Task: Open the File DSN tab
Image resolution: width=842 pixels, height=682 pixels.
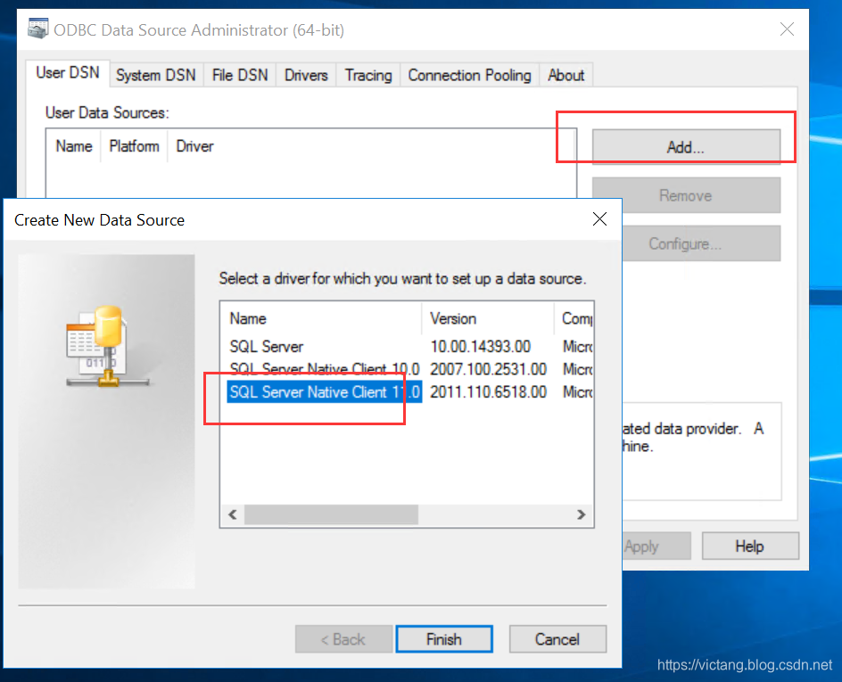Action: (x=240, y=75)
